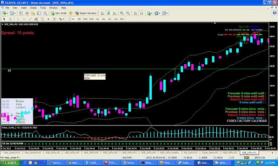
Task: Open the NSE_Nifty,M1 chart title triangle menu
Action: click(3, 24)
